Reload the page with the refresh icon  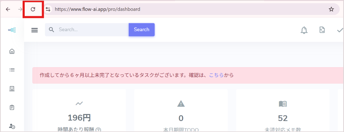33,9
